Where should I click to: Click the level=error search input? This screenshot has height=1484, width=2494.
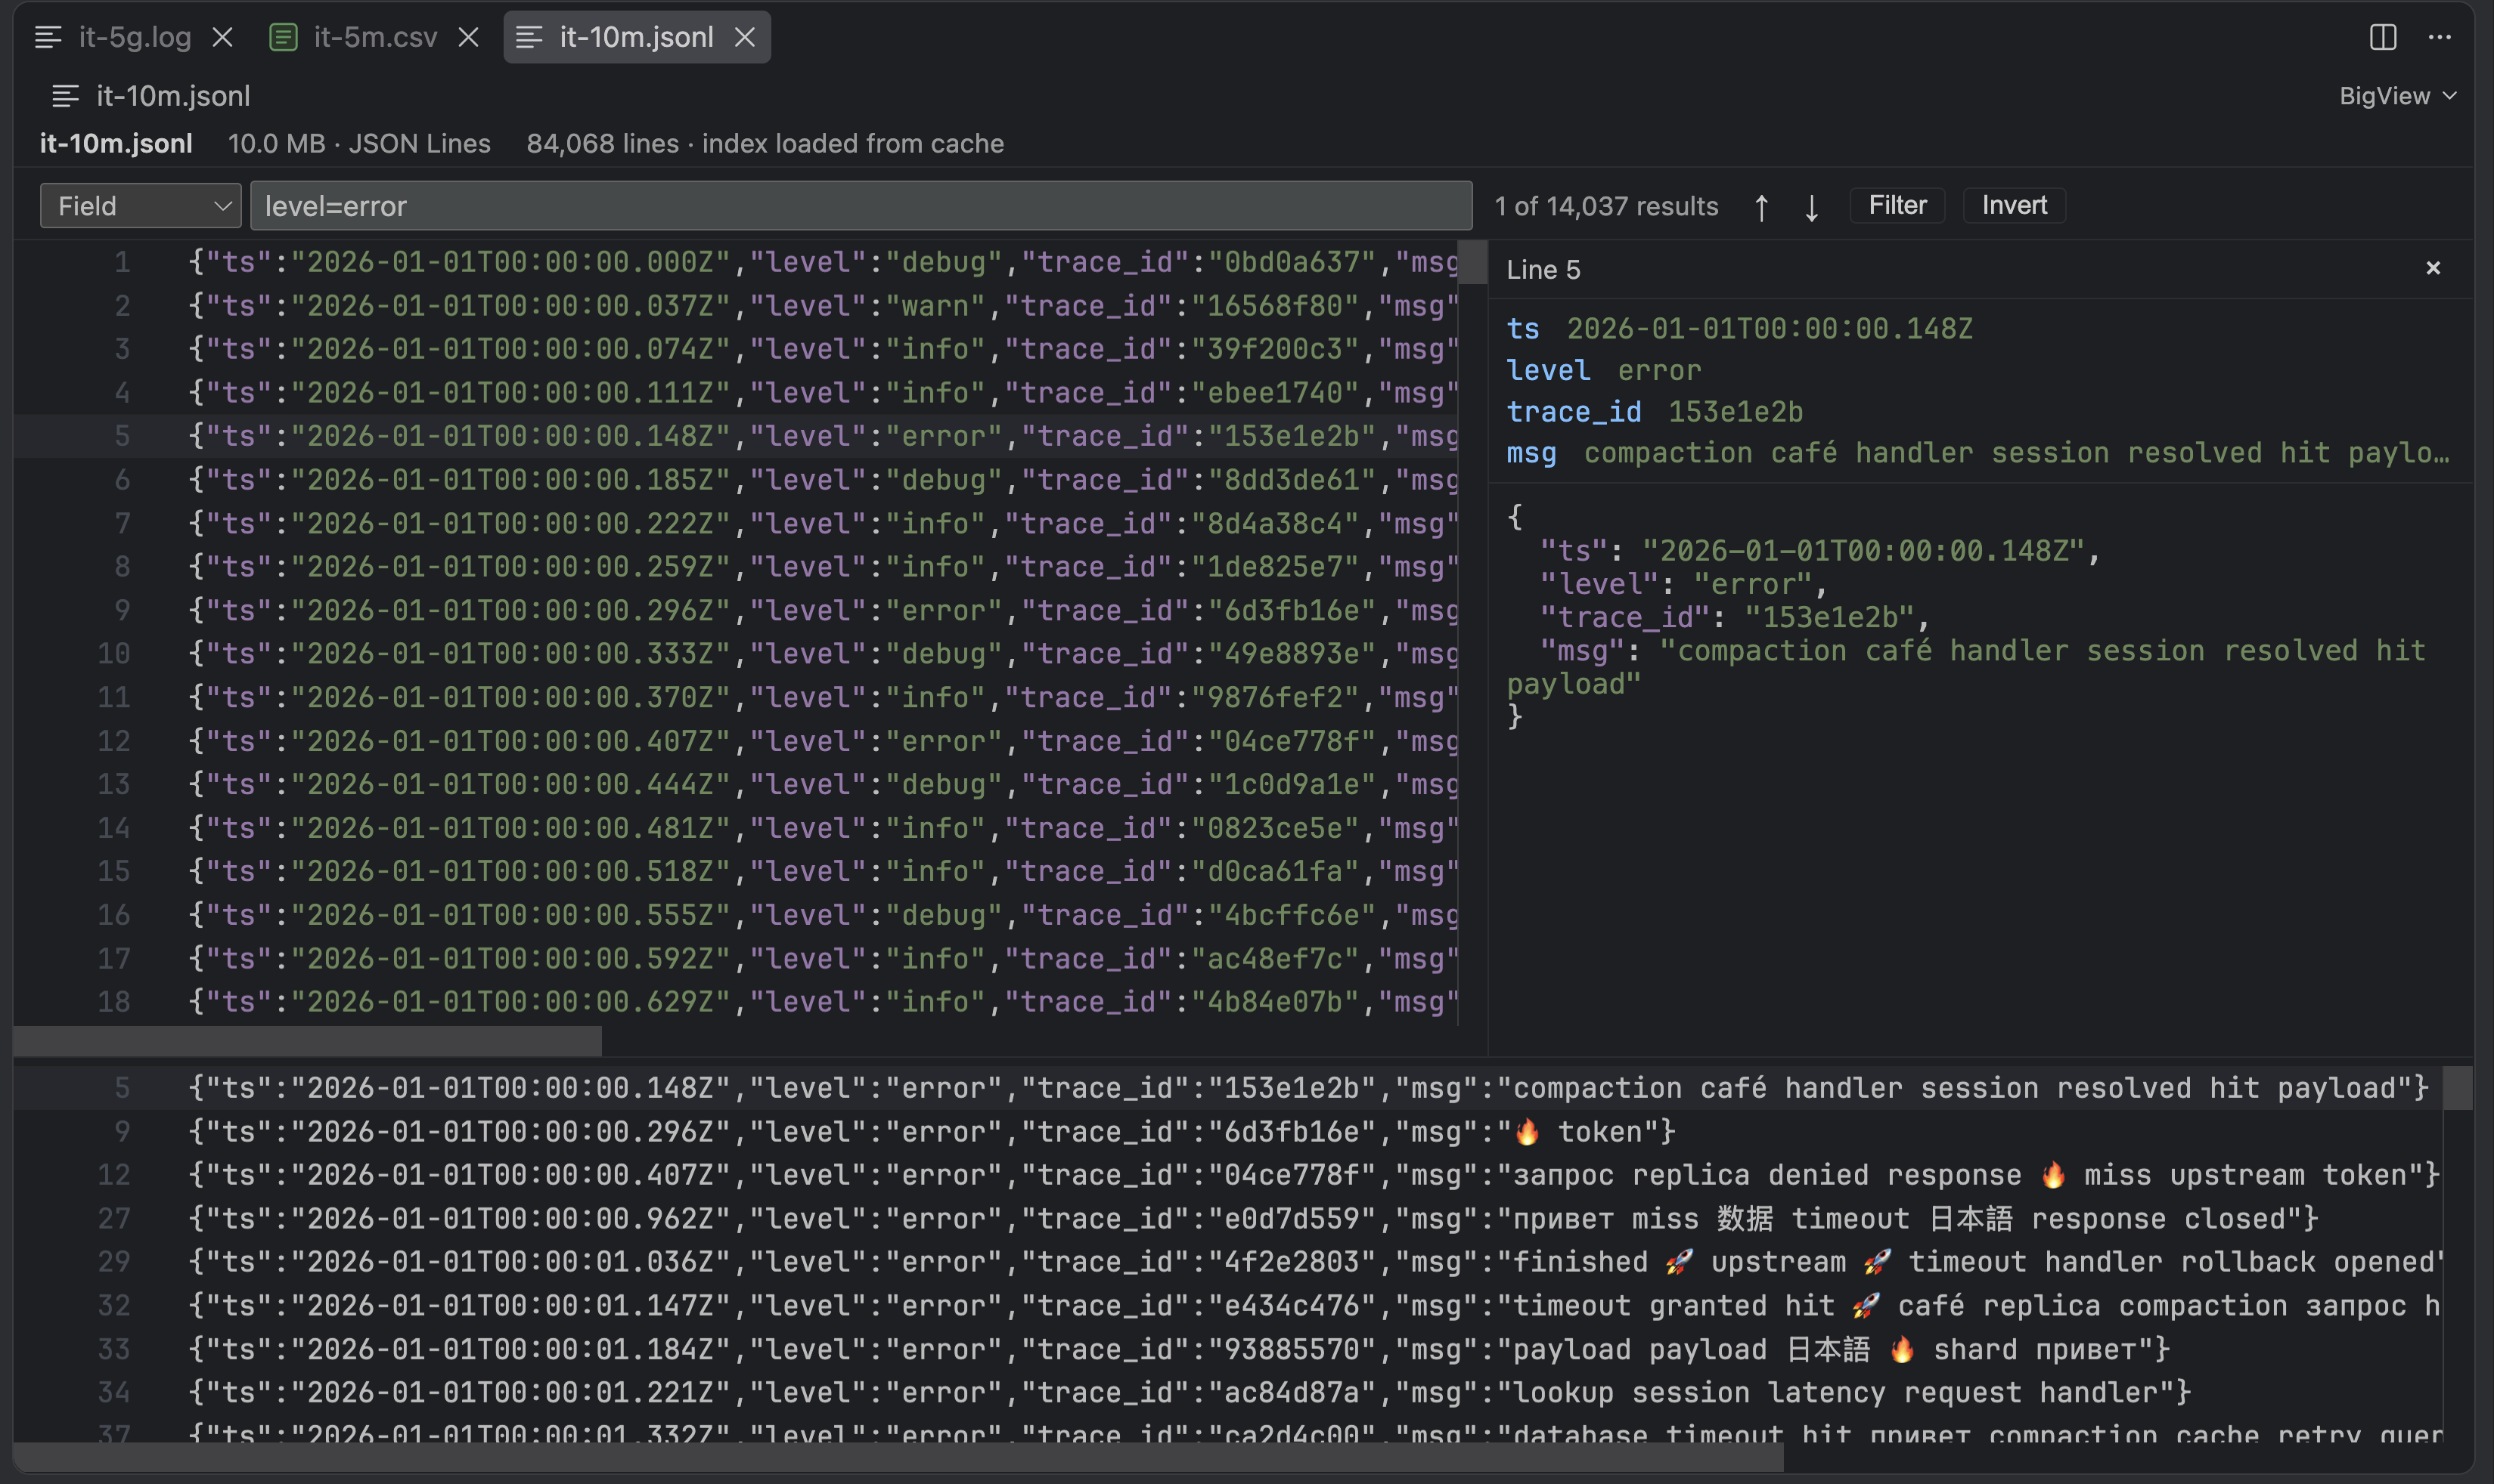pos(861,206)
